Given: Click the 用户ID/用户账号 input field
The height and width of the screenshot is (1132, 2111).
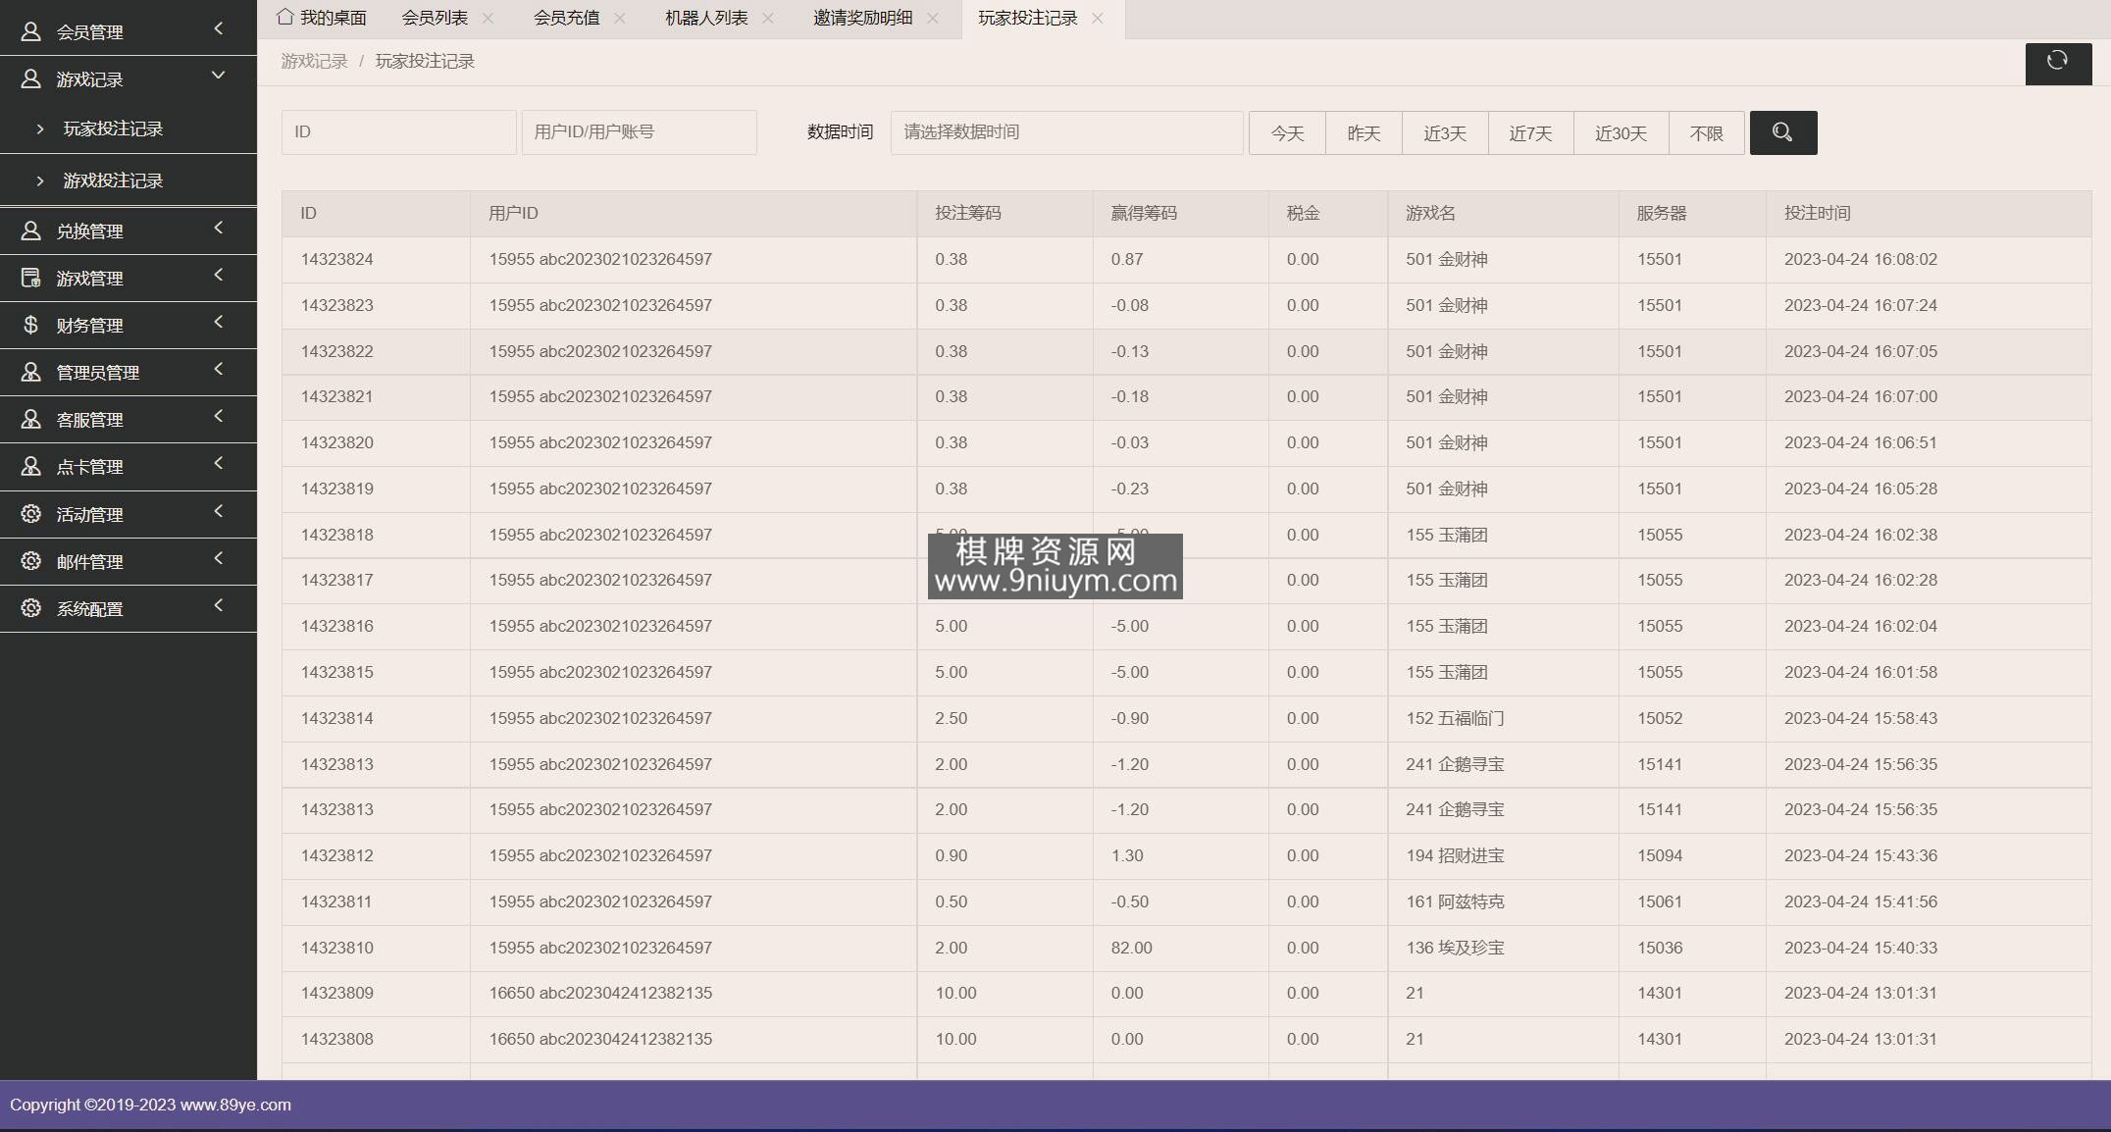Looking at the screenshot, I should pos(639,132).
